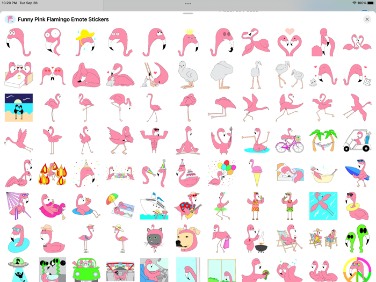The image size is (376, 282).
Task: Select the flamingo in blue swimming pool
Action: [x=323, y=206]
